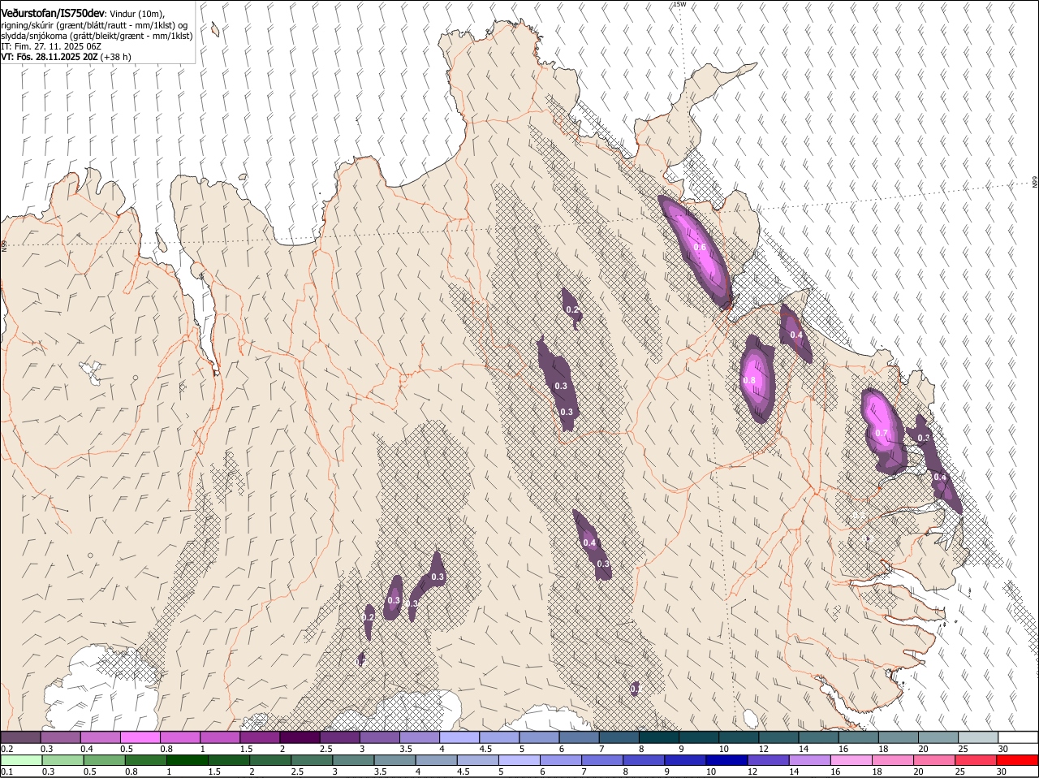Click the 'VT: Fös. 28.11.2025 20Z (+38 h)' line
The height and width of the screenshot is (778, 1039).
pos(66,57)
